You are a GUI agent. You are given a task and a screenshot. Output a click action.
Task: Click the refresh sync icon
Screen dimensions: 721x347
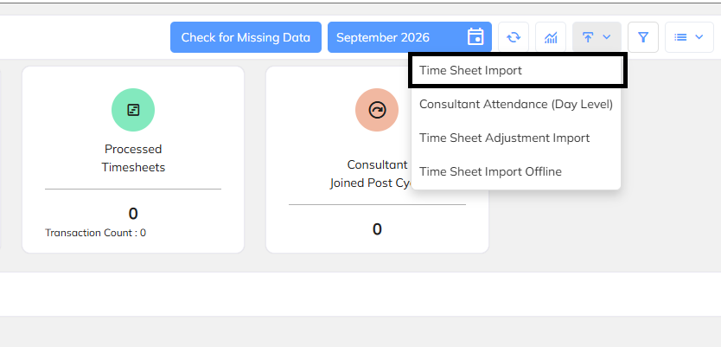(x=514, y=37)
